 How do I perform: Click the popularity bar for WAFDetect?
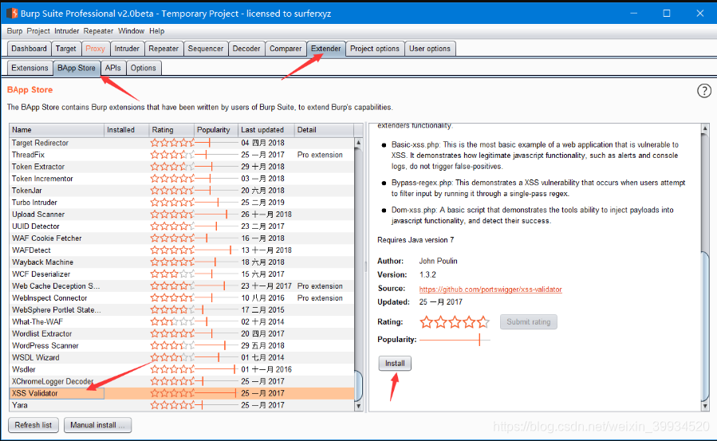click(216, 250)
